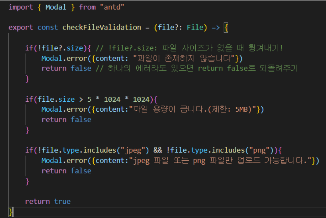
Task: Click the string "파일 용량이 큽니다.(제한: 5MB)"
Action: coord(193,109)
